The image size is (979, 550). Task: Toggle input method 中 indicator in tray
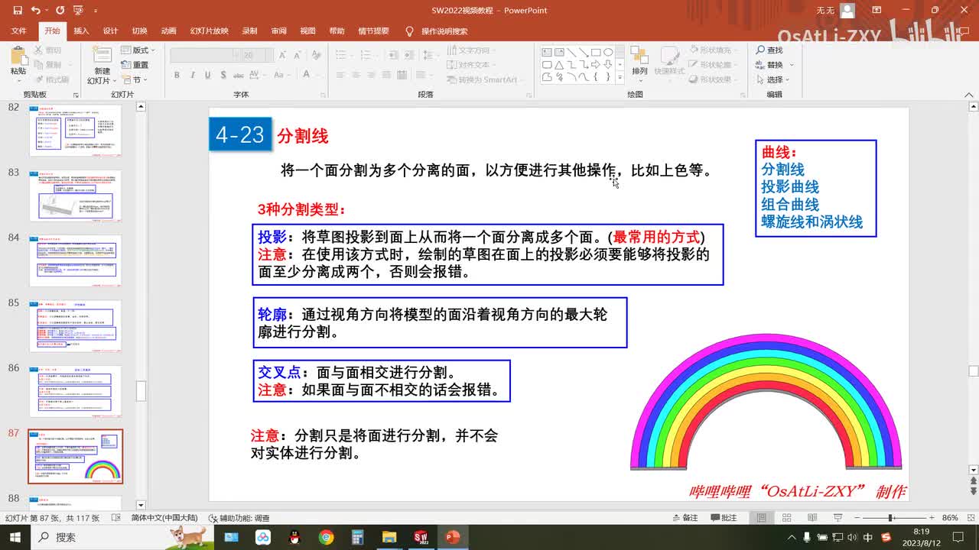(867, 538)
